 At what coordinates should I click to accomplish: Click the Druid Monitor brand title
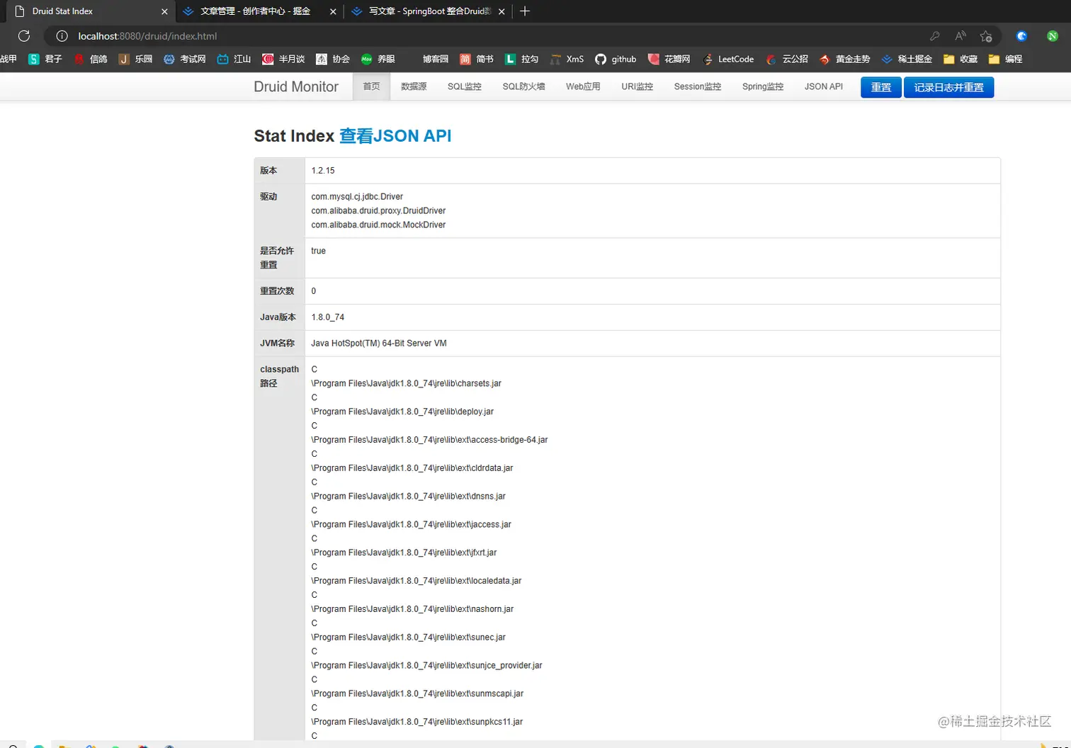click(x=296, y=86)
